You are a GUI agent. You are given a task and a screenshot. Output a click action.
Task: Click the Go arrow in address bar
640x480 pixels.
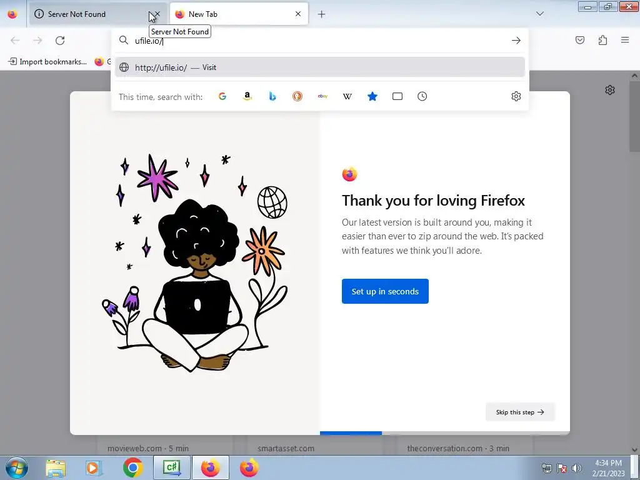tap(516, 41)
